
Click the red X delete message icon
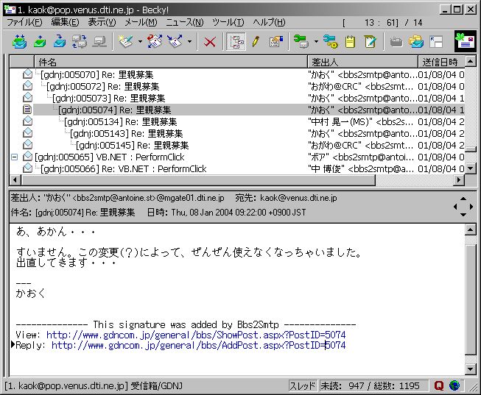pos(210,42)
